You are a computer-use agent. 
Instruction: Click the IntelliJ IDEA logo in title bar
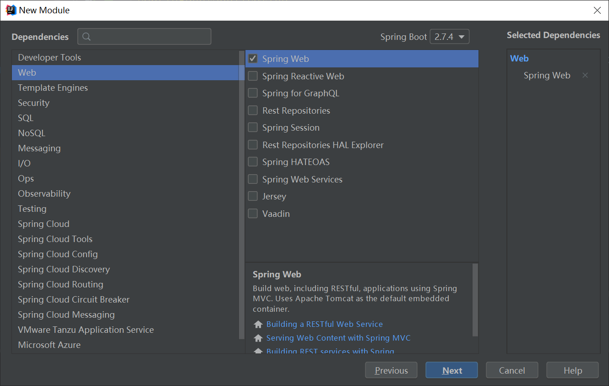point(11,10)
